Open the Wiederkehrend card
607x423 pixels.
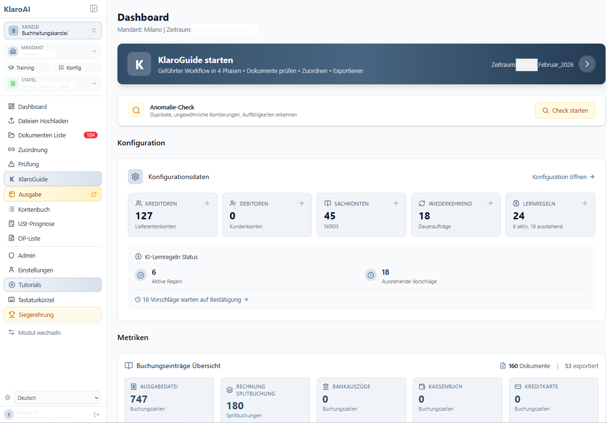456,215
